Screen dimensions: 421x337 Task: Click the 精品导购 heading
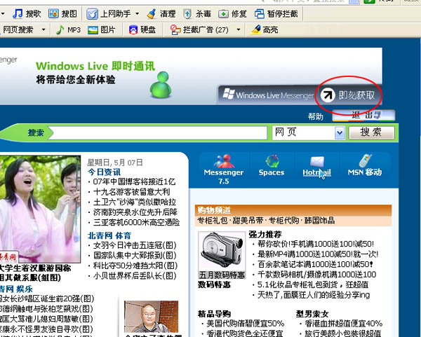tap(214, 314)
